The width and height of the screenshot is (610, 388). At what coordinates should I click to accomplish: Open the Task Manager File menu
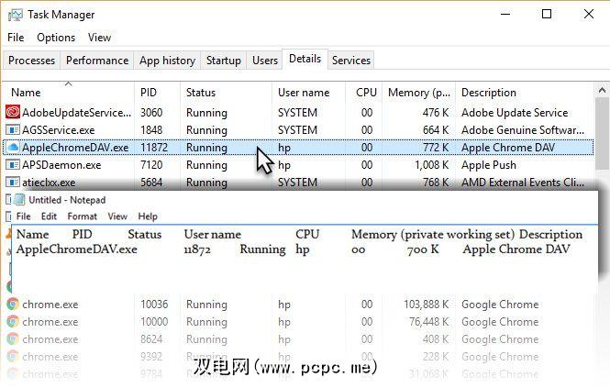pos(16,38)
